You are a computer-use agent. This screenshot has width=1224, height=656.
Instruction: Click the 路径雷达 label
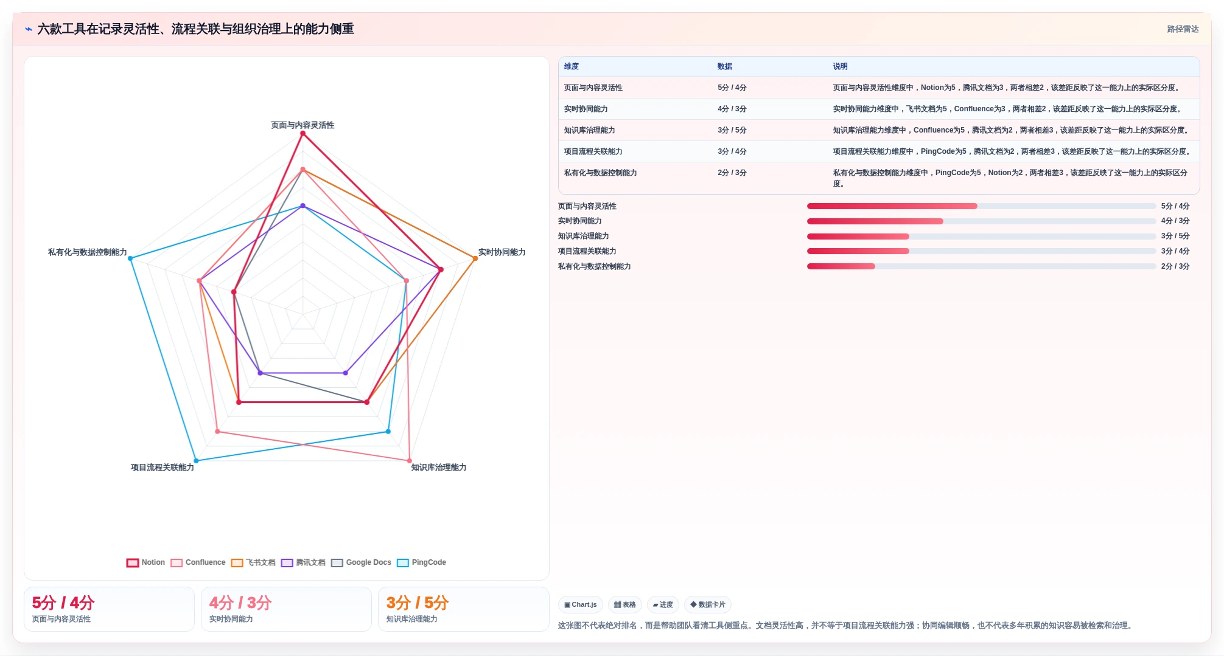(1183, 29)
